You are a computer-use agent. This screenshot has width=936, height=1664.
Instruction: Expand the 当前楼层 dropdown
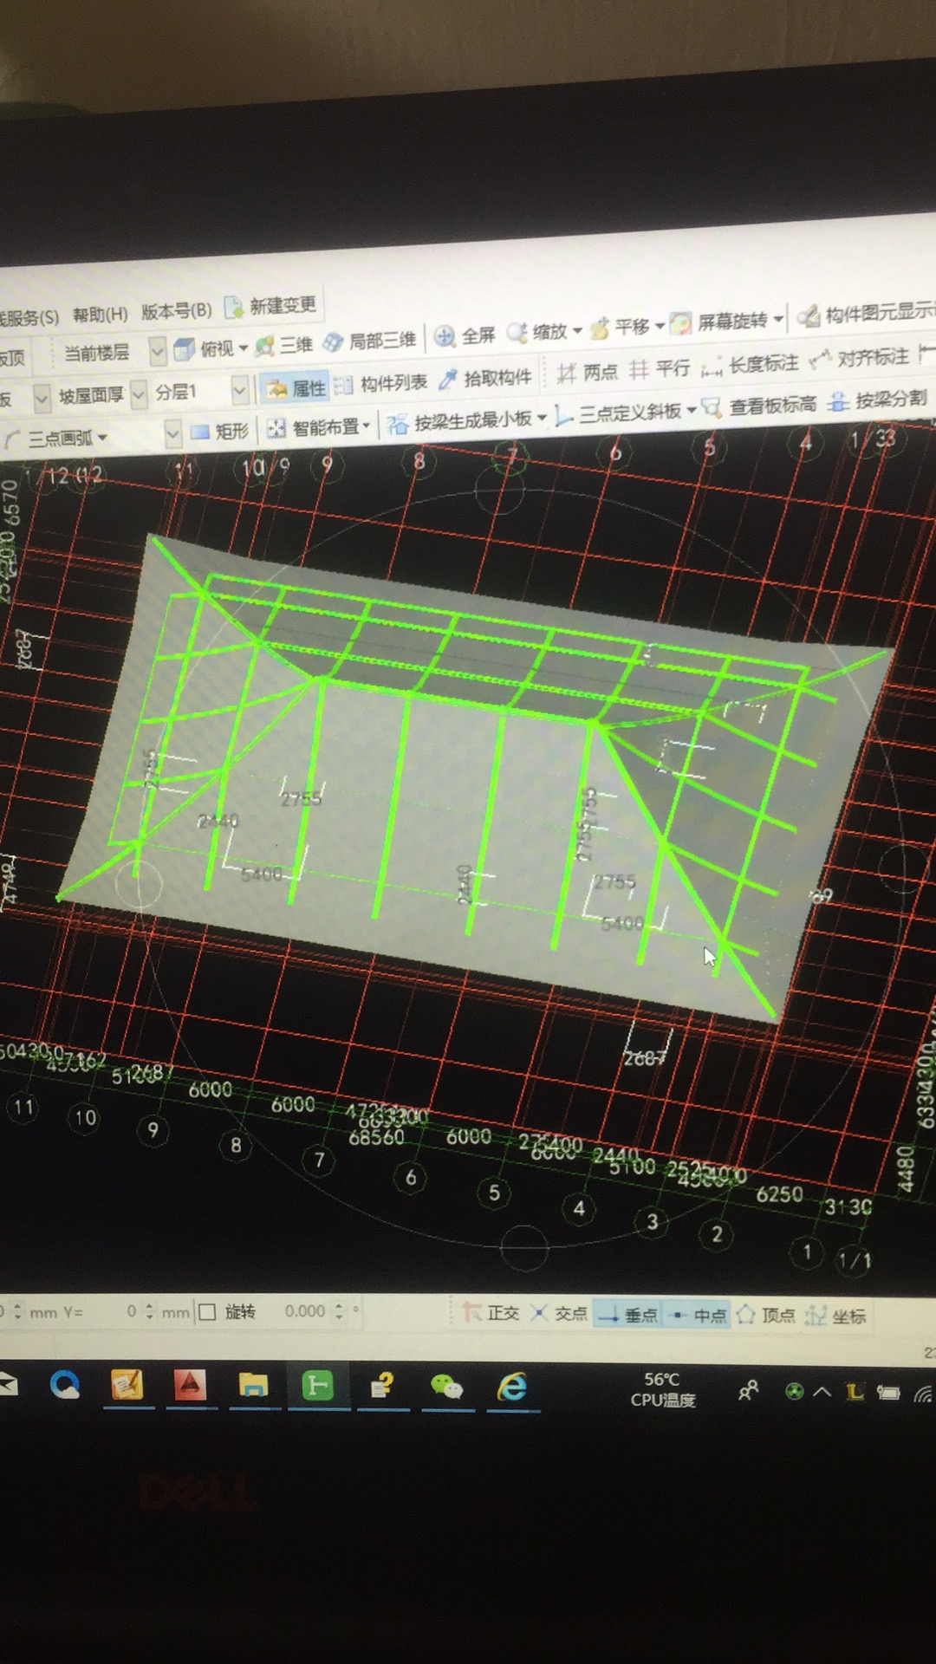click(x=157, y=350)
